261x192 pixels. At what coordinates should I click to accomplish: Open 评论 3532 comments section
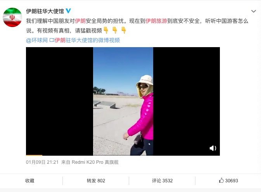point(162,180)
